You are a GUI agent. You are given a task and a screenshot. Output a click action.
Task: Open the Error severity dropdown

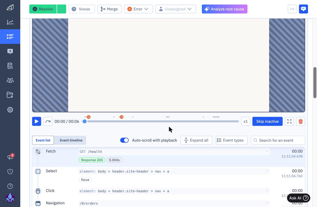[138, 9]
